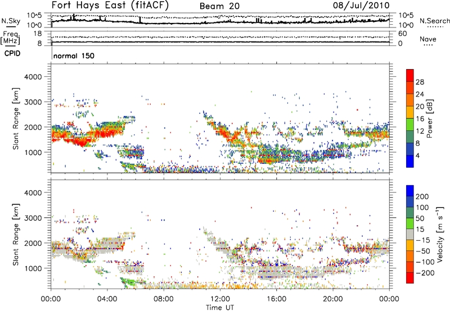Click the '16' Power scale value
Image resolution: width=450 pixels, height=311 pixels.
420,119
